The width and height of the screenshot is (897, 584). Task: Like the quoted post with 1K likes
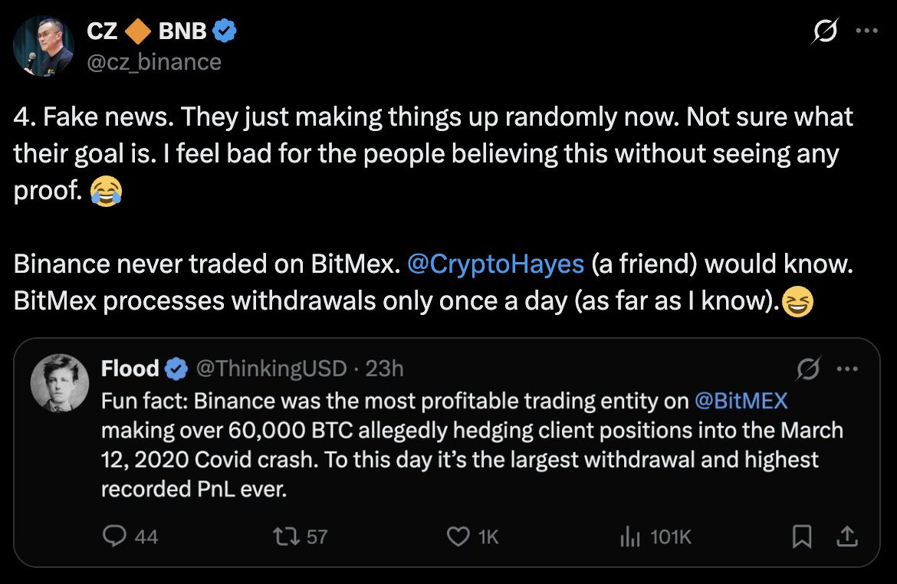(x=458, y=536)
